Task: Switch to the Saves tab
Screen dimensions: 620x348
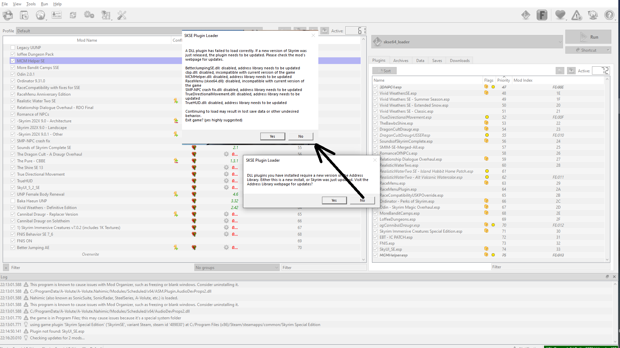Action: pyautogui.click(x=437, y=60)
